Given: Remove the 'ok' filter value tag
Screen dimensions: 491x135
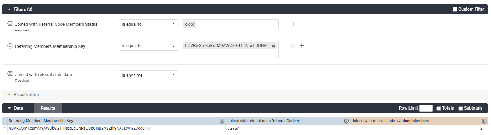Looking at the screenshot, I should coord(193,24).
